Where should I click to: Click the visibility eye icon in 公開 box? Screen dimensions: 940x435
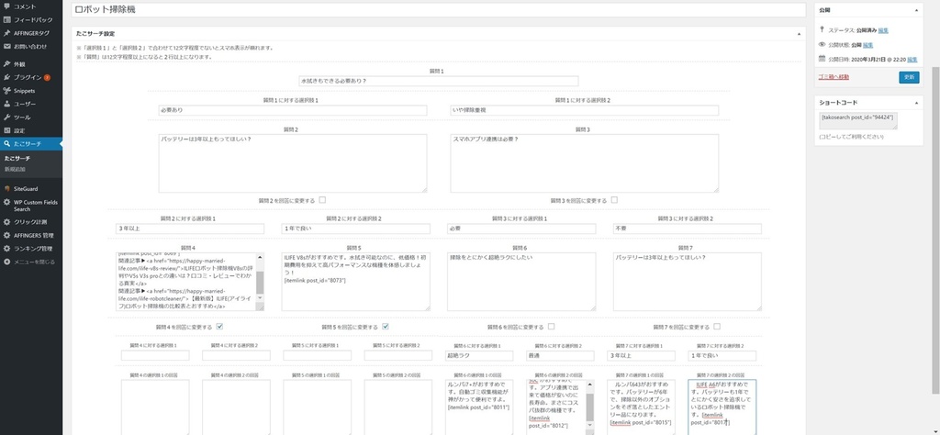[x=822, y=44]
